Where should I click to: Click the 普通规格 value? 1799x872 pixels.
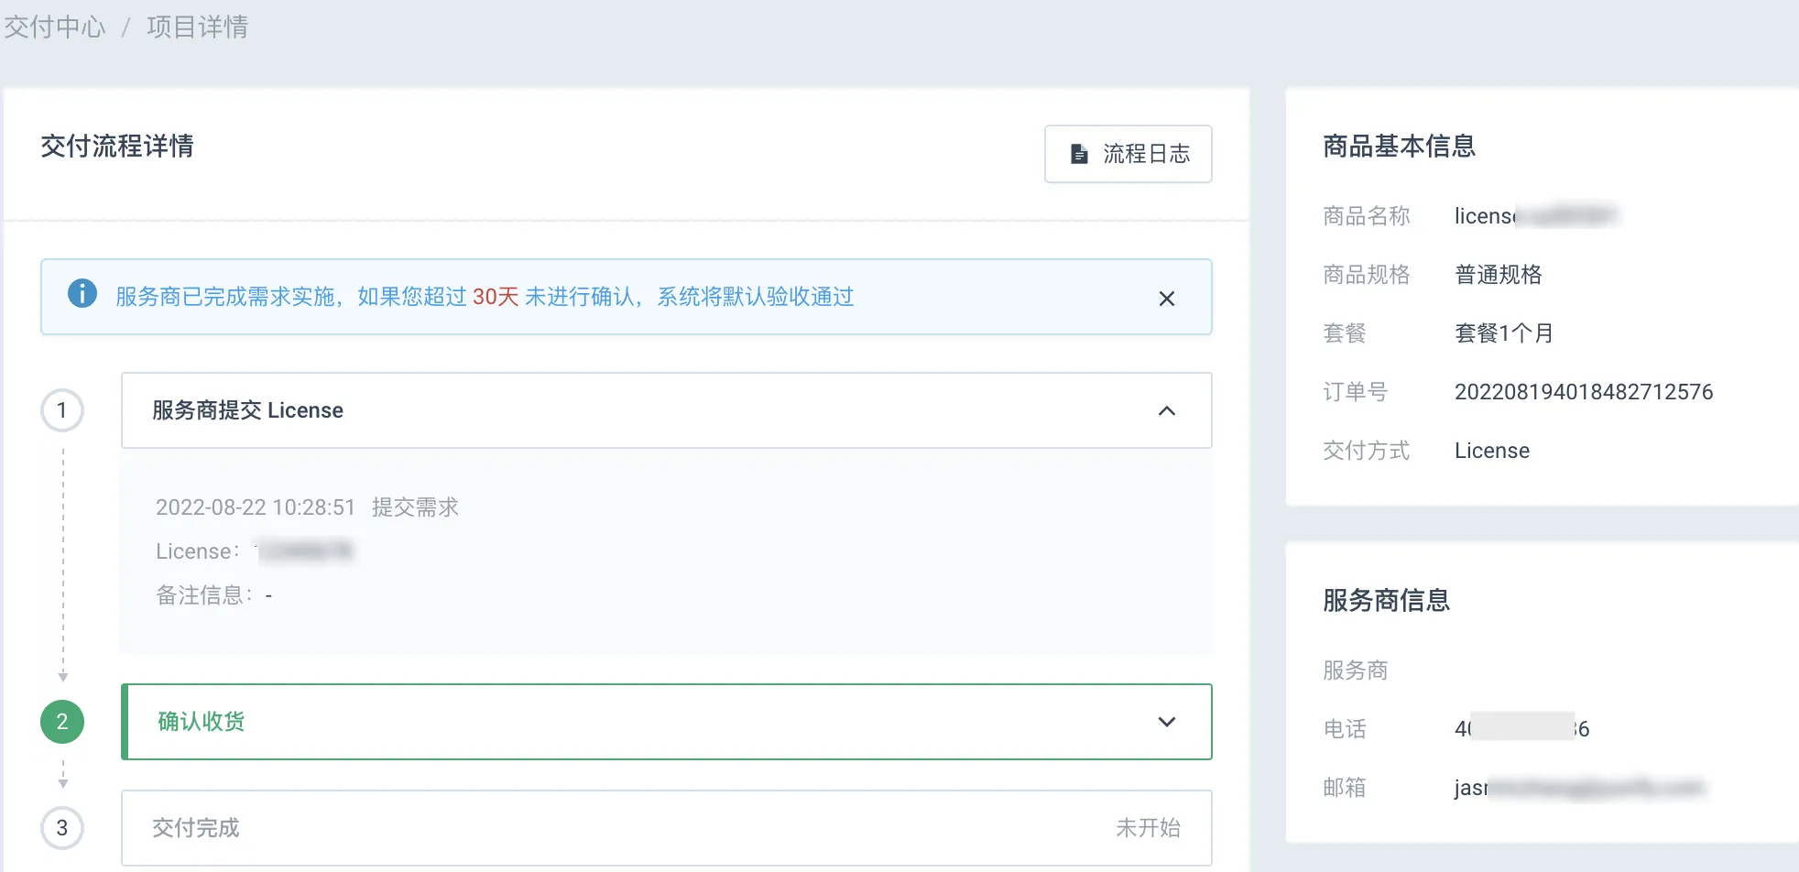[x=1499, y=275]
